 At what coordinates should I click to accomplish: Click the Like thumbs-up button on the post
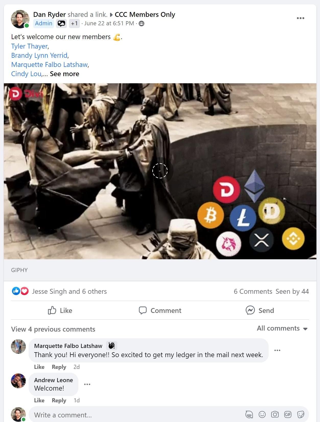point(60,310)
